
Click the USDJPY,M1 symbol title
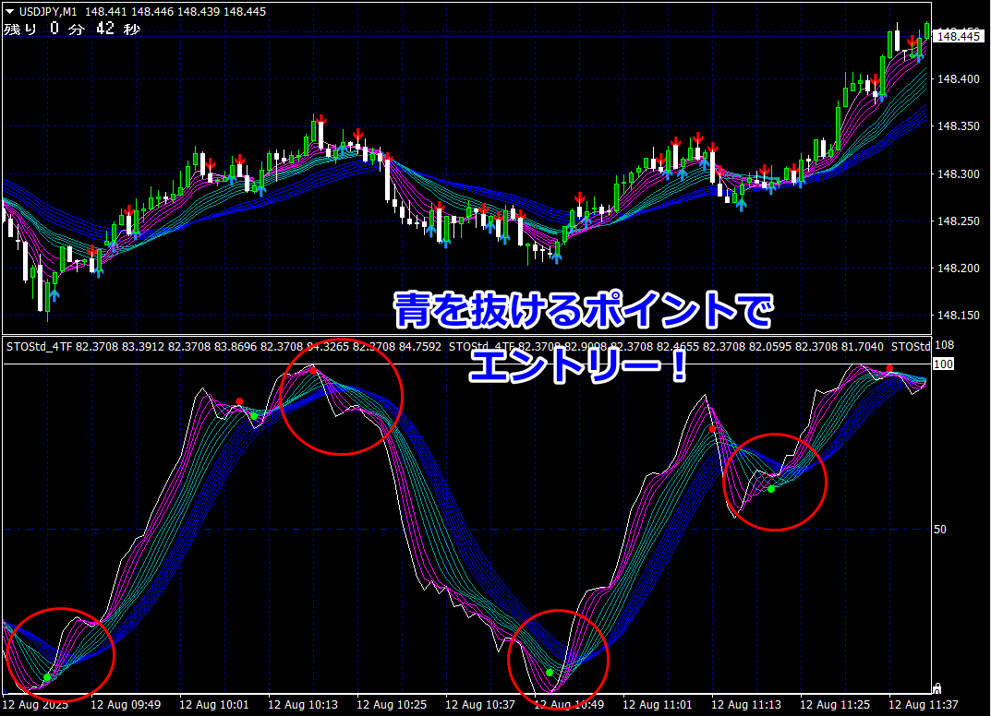pyautogui.click(x=48, y=11)
